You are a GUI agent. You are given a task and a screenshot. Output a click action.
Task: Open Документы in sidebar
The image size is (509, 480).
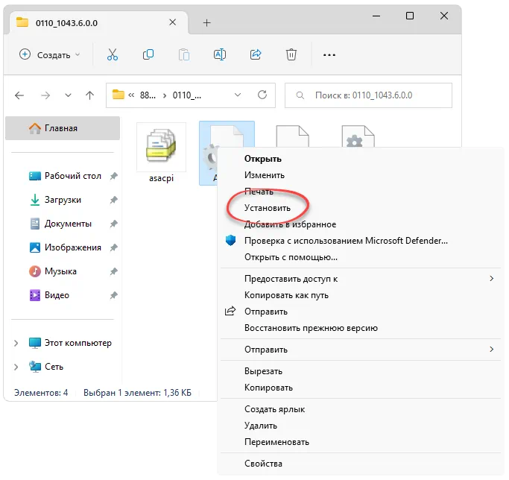(x=60, y=224)
